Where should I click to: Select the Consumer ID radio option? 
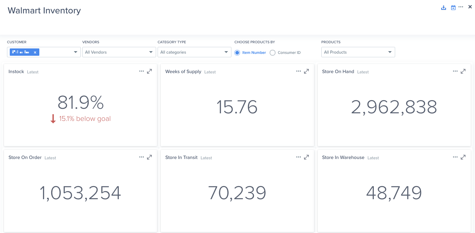coord(272,53)
